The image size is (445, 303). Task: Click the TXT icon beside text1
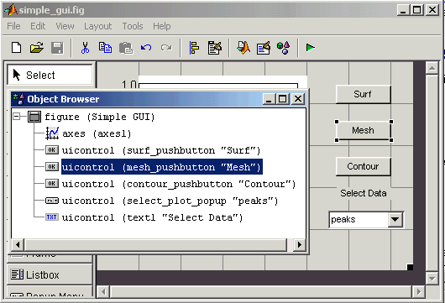click(52, 217)
